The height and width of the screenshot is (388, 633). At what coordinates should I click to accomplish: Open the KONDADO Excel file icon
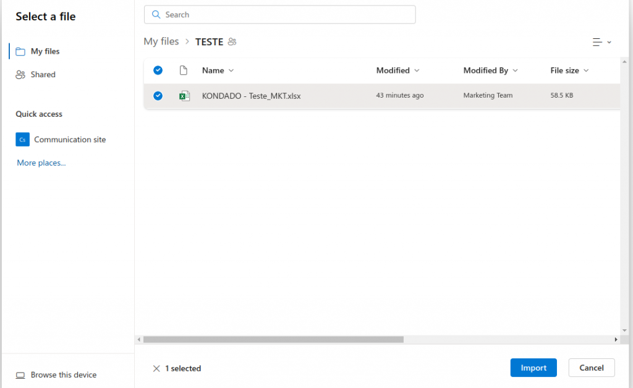[x=185, y=96]
